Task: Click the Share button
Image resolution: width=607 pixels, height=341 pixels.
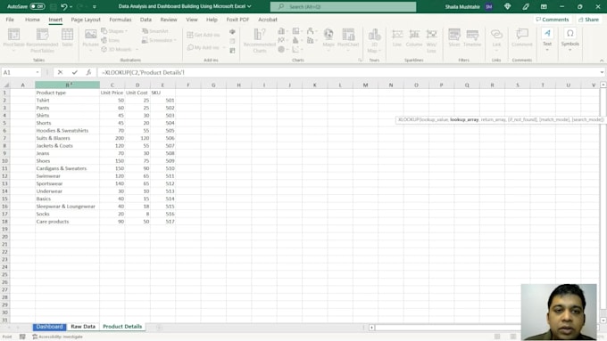Action: pos(588,20)
